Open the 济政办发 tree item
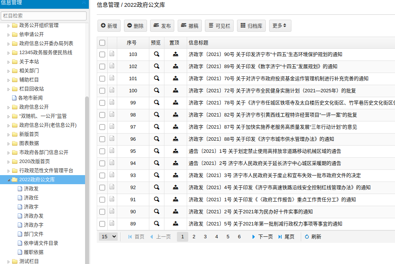Viewport: 395px width, 264px height. (x=34, y=216)
